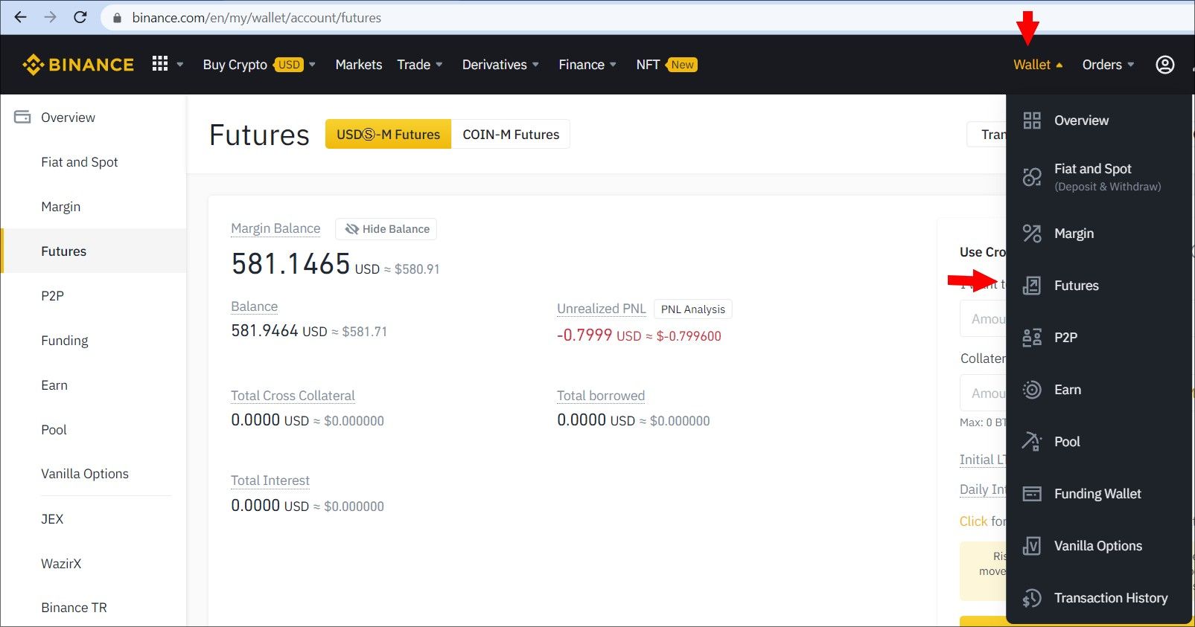Click the Funding Wallet icon in dropdown
1195x627 pixels.
click(x=1032, y=494)
